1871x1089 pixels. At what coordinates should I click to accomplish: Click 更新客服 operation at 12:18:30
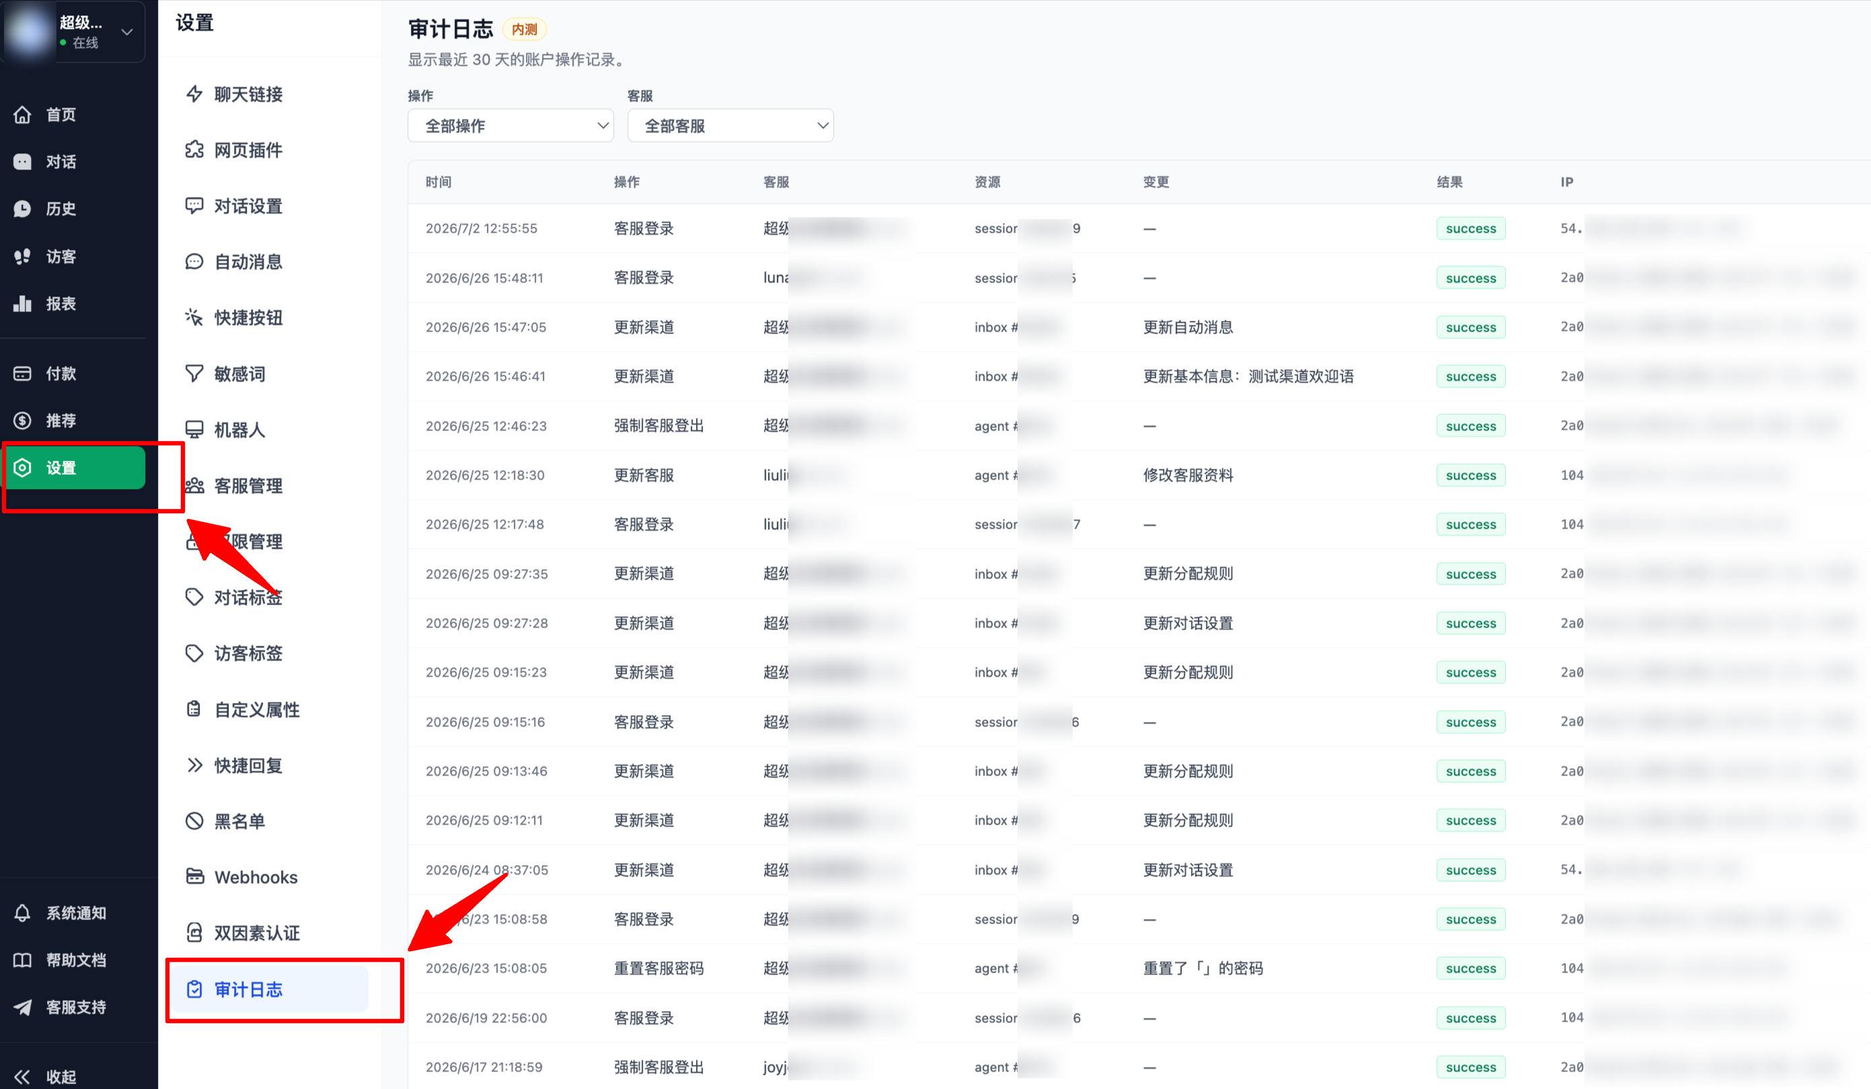644,475
